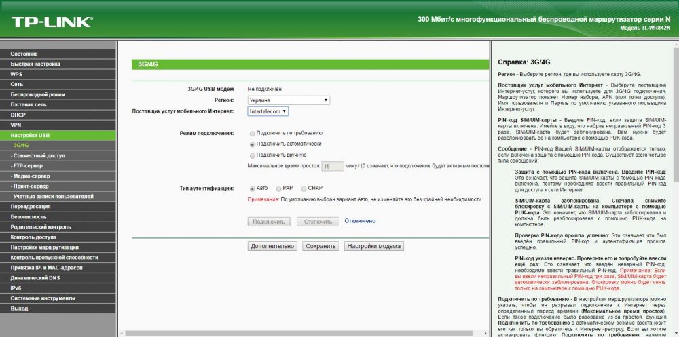Viewport: 679px width, 337px height.
Task: Open the VPN menu item
Action: pos(58,125)
